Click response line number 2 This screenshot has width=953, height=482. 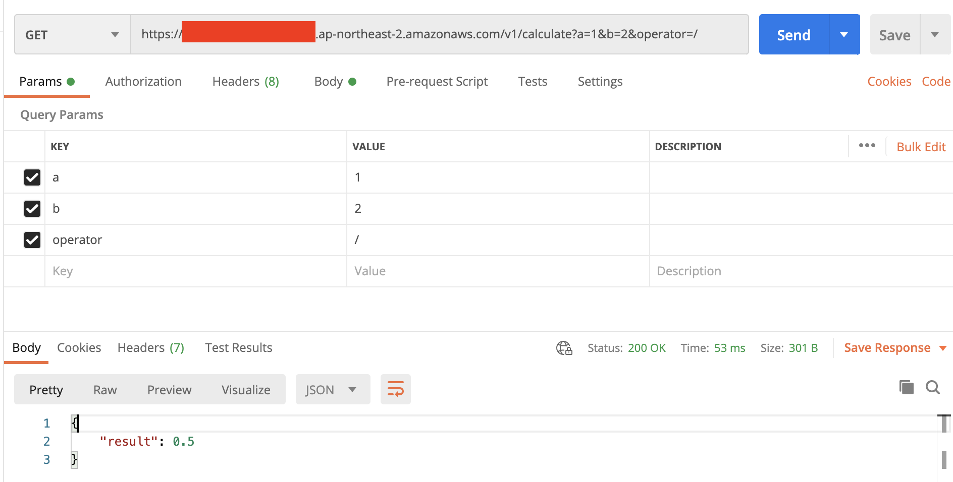46,442
